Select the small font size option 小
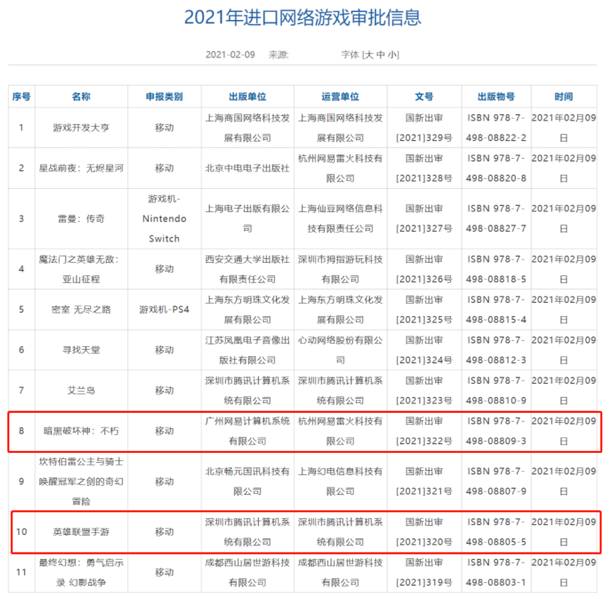 pyautogui.click(x=392, y=55)
